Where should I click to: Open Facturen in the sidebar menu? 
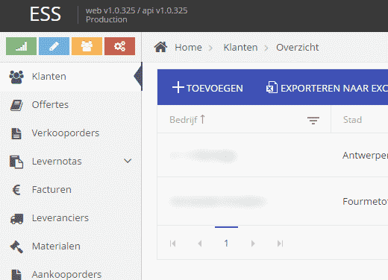[71, 190]
